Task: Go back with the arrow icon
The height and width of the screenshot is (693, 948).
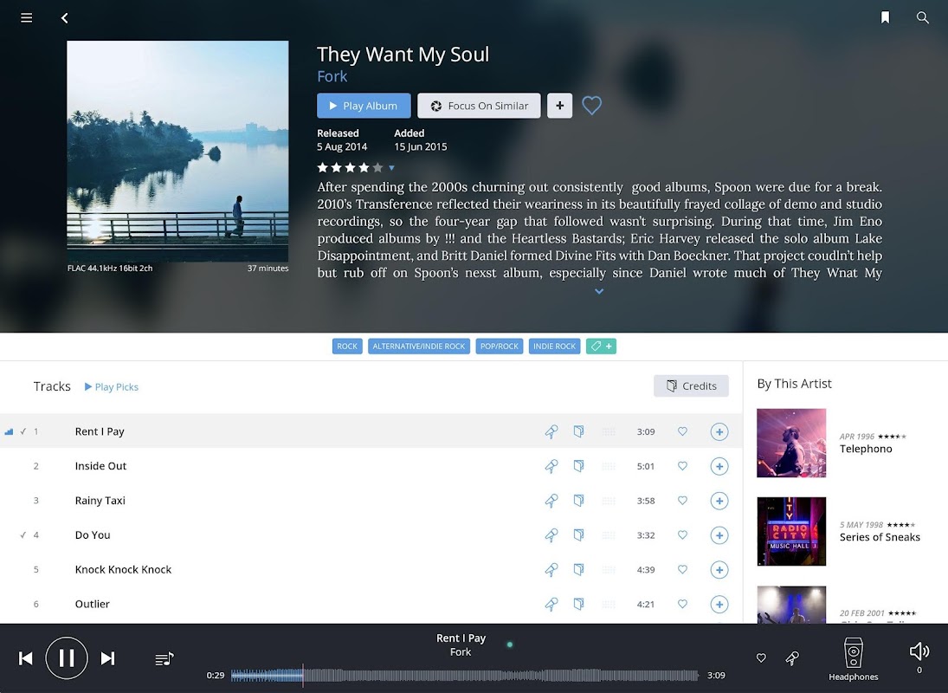Action: point(65,17)
